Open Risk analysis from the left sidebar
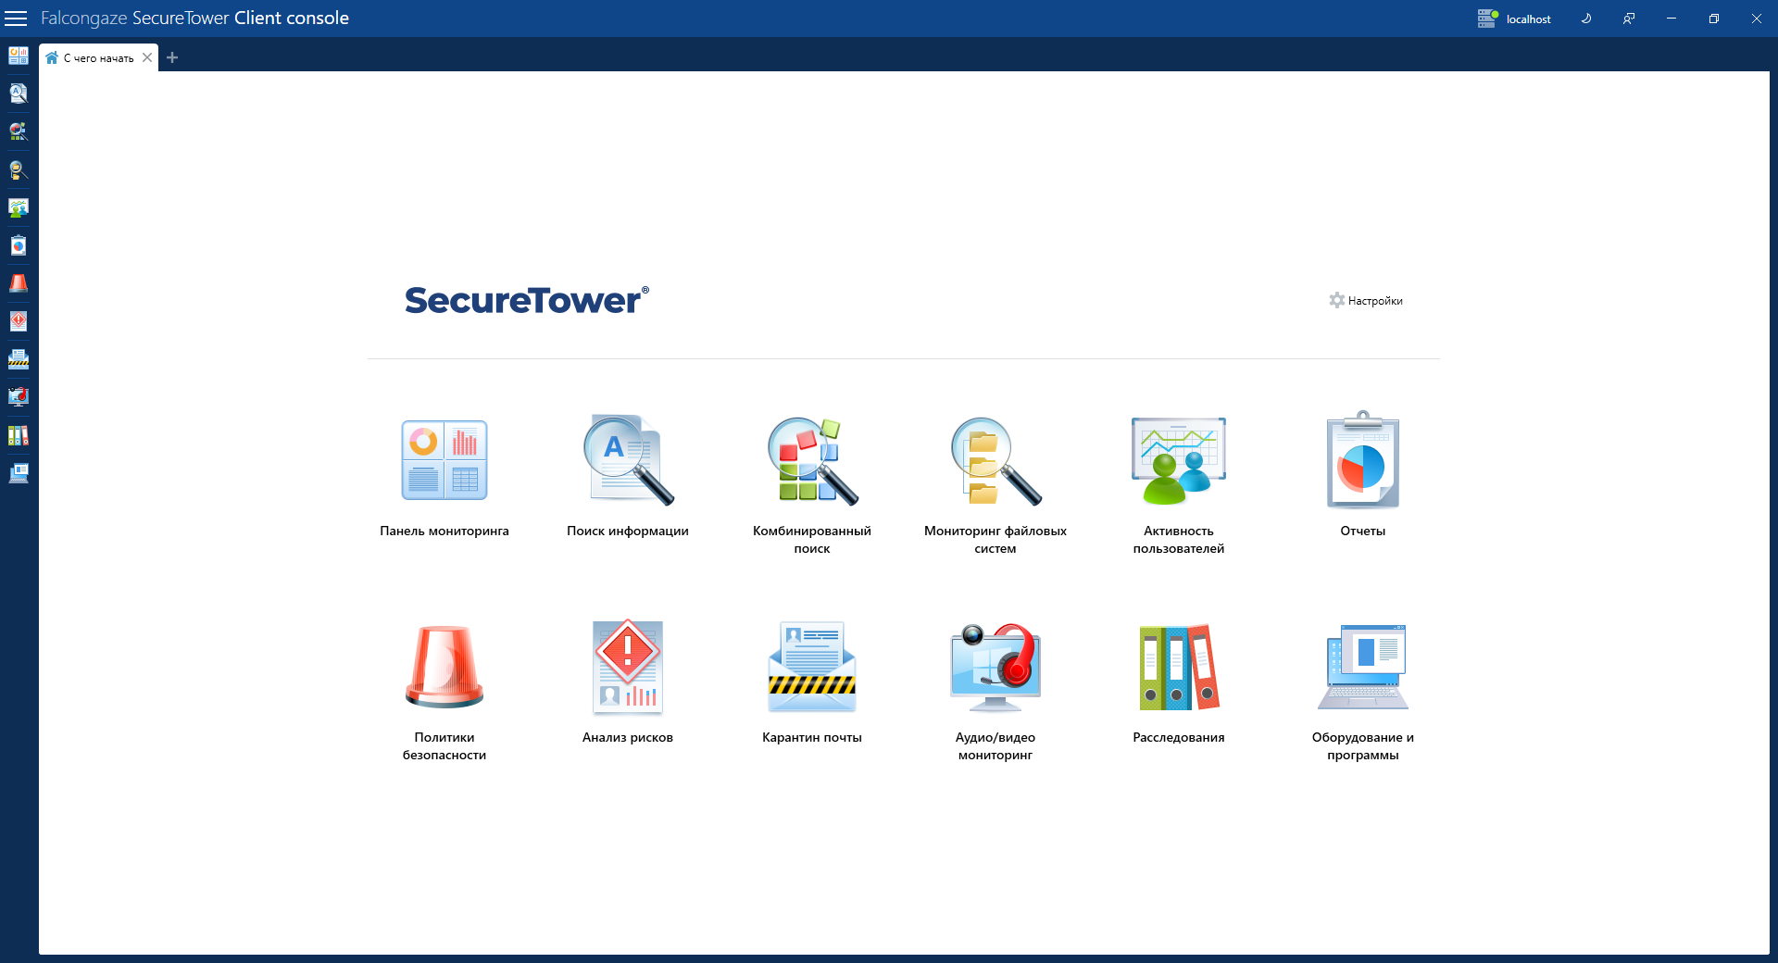Image resolution: width=1778 pixels, height=963 pixels. click(x=19, y=321)
